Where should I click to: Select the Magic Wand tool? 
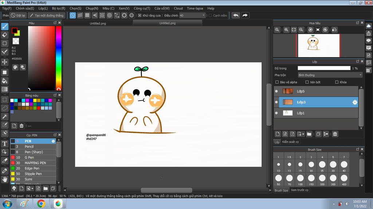point(5,116)
